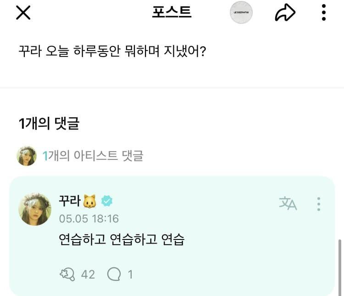Filter by 1개의 아티스트 댓글
Viewport: 344px width, 296px height.
[x=93, y=156]
